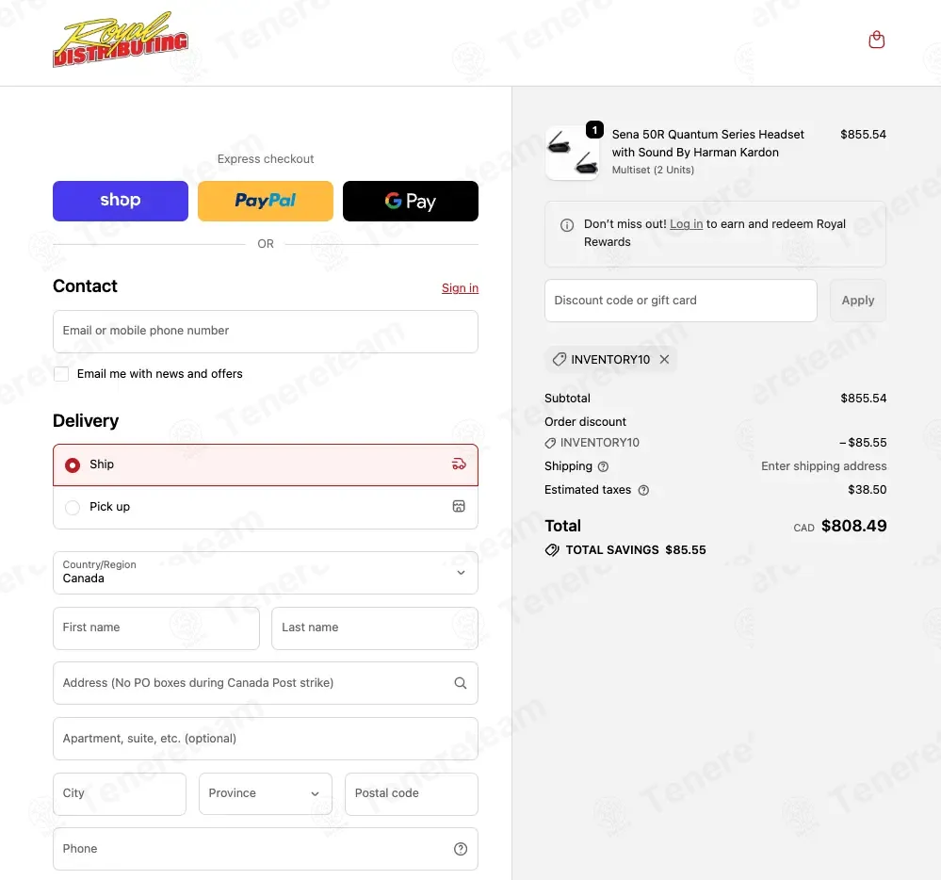This screenshot has height=880, width=941.
Task: Click the Phone field help icon
Action: coord(460,849)
